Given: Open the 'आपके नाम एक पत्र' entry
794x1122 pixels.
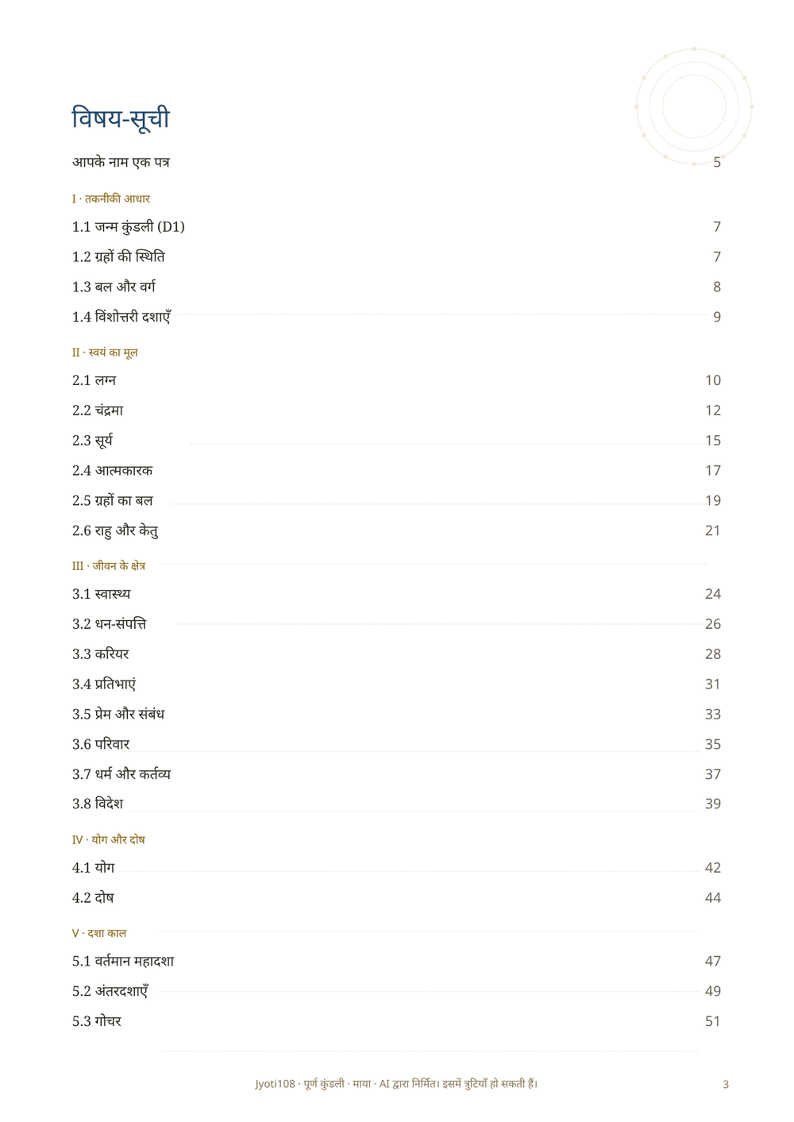Looking at the screenshot, I should 396,162.
